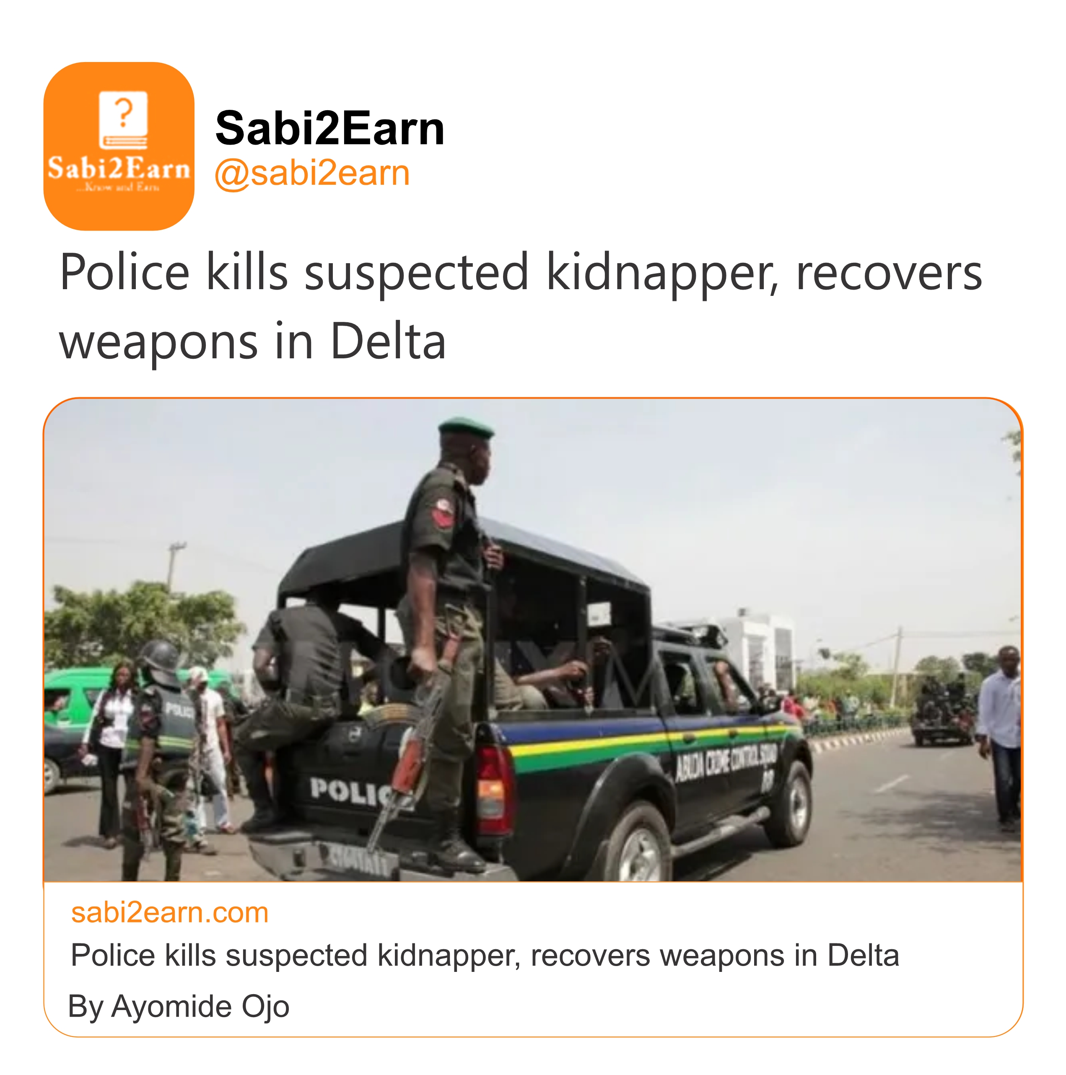Click the Sabi2Earn orange profile logo
Image resolution: width=1066 pixels, height=1075 pixels.
pyautogui.click(x=119, y=146)
